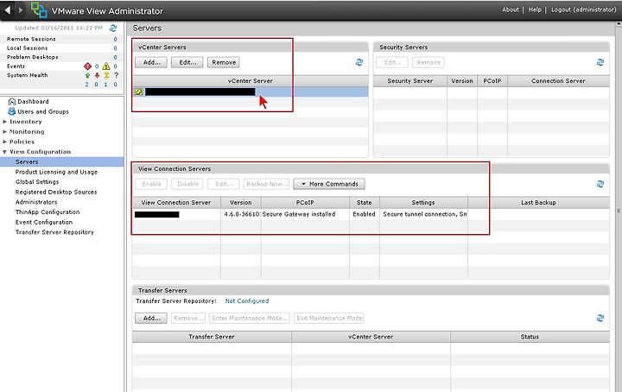Viewport: 622px width, 392px height.
Task: Click the Disable button for connection servers
Action: point(187,184)
